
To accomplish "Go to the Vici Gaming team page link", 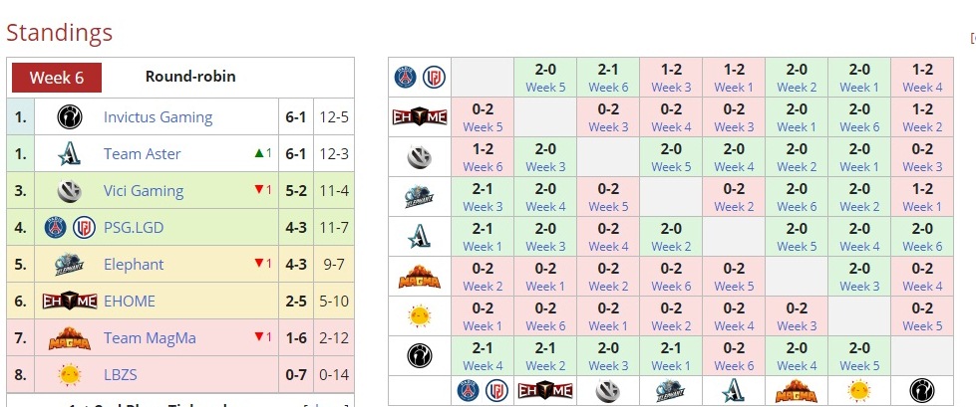I will point(144,191).
